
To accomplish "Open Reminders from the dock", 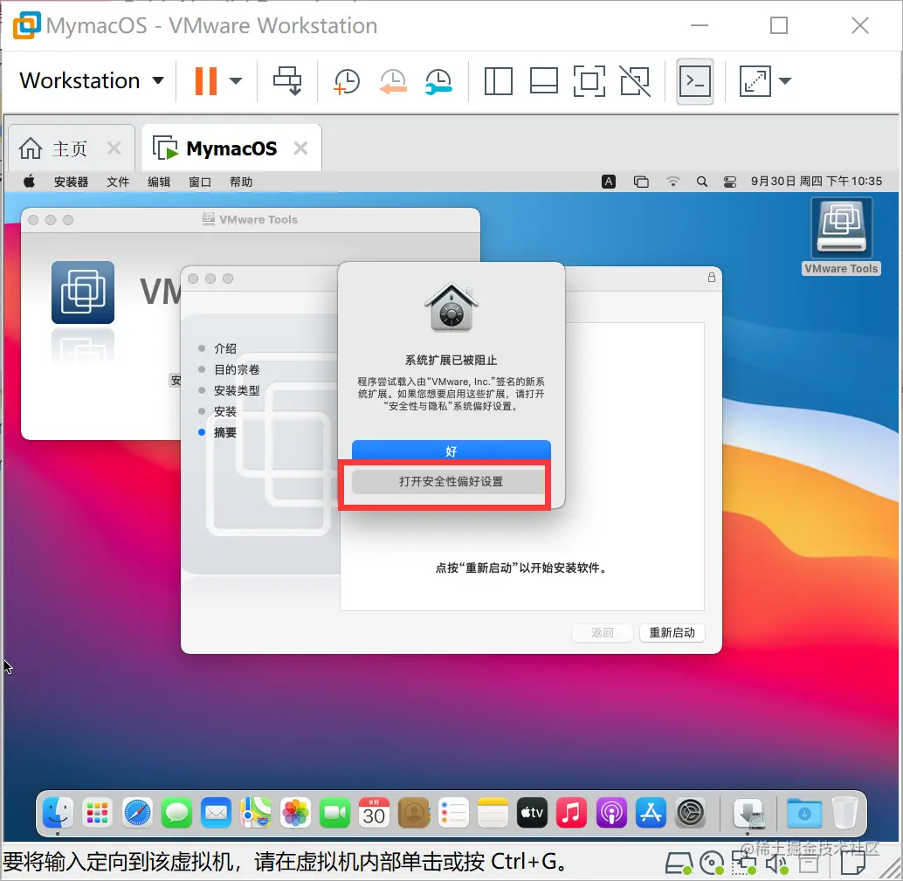I will pos(453,813).
